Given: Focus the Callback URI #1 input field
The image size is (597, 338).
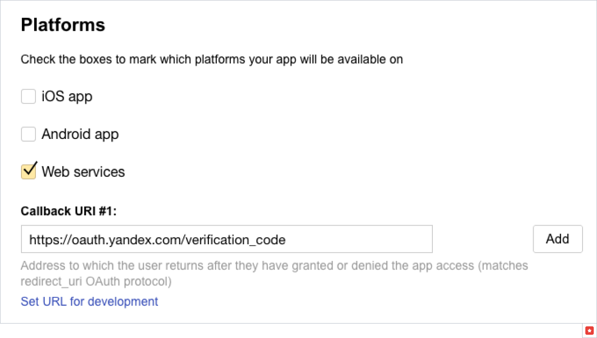Looking at the screenshot, I should [227, 240].
